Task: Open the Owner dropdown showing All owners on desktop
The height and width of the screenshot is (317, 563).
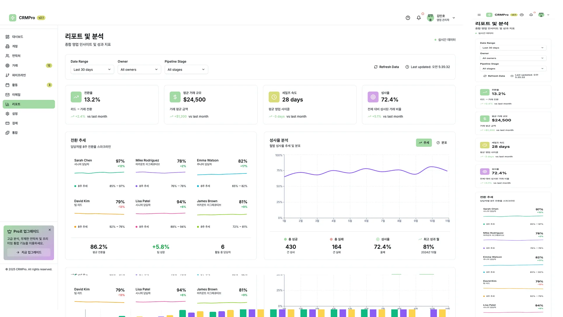Action: tap(139, 70)
